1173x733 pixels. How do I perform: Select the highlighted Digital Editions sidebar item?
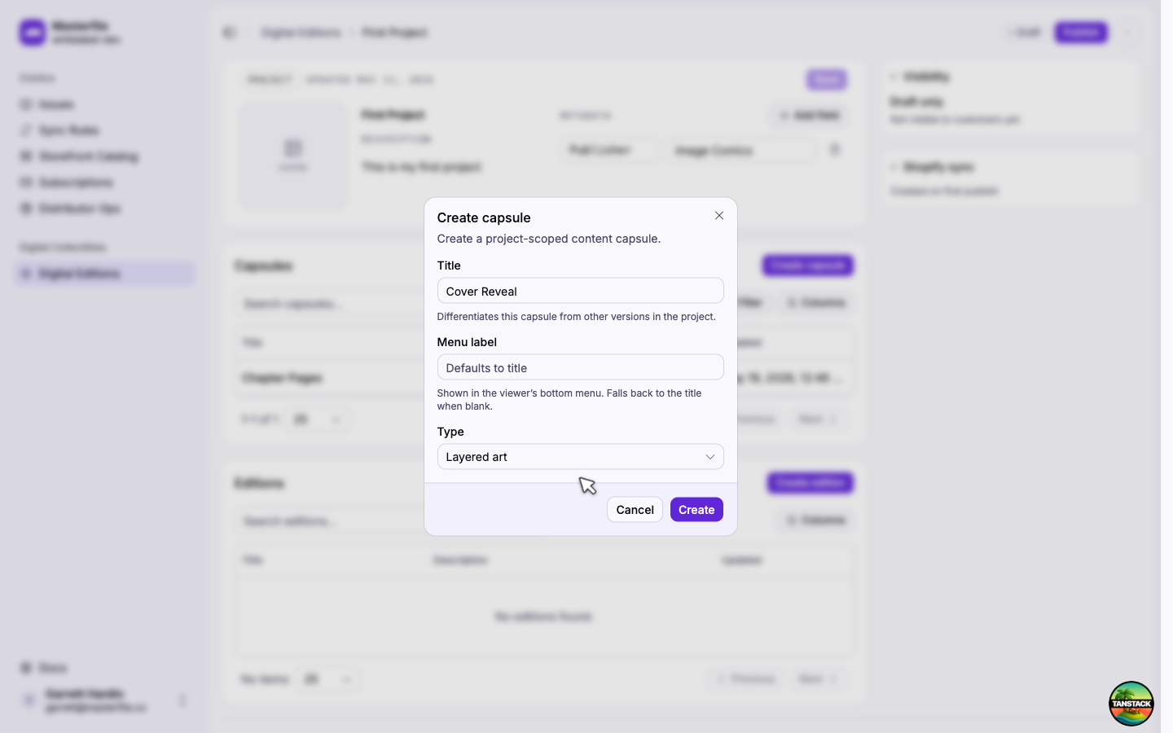tap(104, 274)
